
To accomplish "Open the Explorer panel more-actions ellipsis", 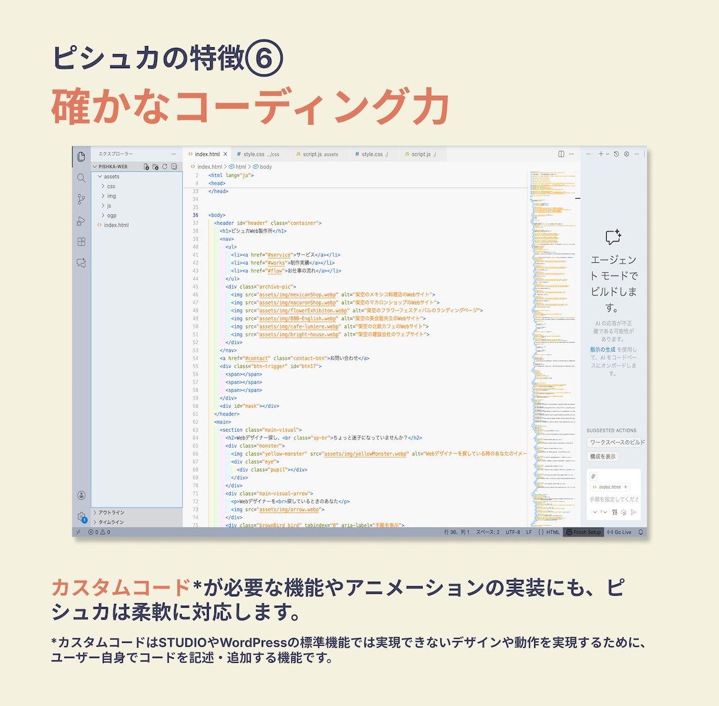I will (173, 154).
